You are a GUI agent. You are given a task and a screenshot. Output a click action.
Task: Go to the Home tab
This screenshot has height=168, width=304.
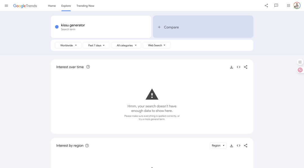click(x=52, y=6)
